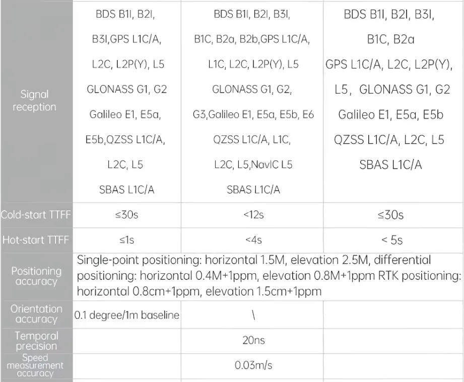Image resolution: width=464 pixels, height=382 pixels.
Task: Select the G3,Galileo E1, E5a, E5b, E6 text
Action: (x=253, y=114)
